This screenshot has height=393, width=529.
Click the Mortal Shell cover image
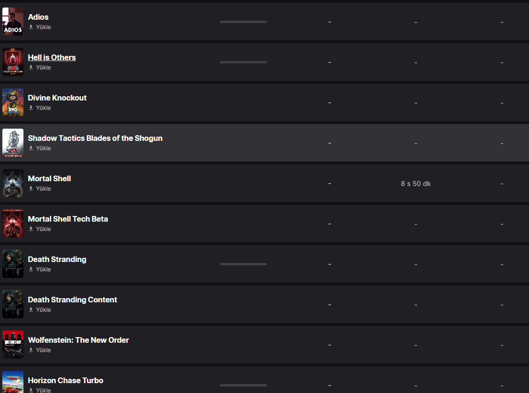13,183
